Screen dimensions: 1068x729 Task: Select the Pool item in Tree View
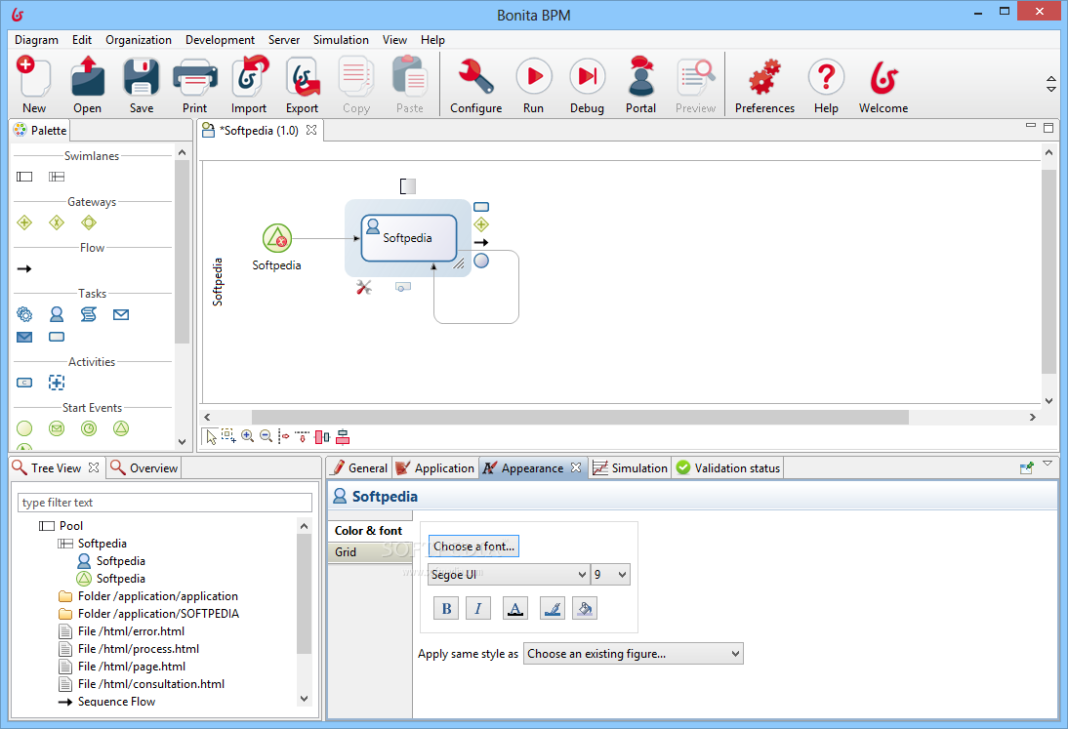point(62,525)
